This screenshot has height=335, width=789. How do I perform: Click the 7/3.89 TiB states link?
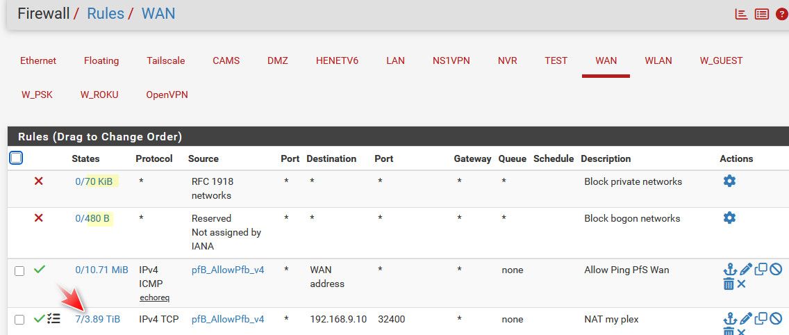pyautogui.click(x=97, y=319)
